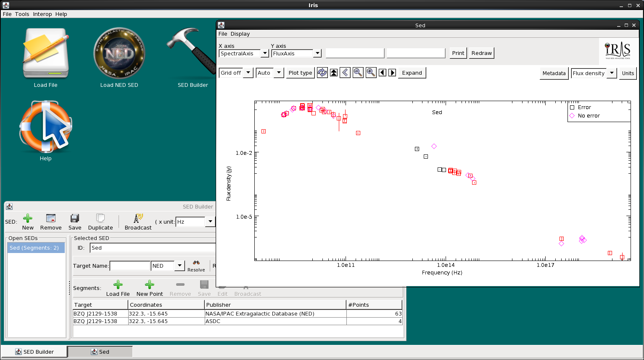The width and height of the screenshot is (644, 360).
Task: Click the Coordinates column header
Action: [x=166, y=305]
